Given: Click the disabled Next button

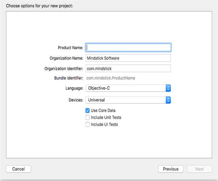Looking at the screenshot, I should tap(199, 169).
